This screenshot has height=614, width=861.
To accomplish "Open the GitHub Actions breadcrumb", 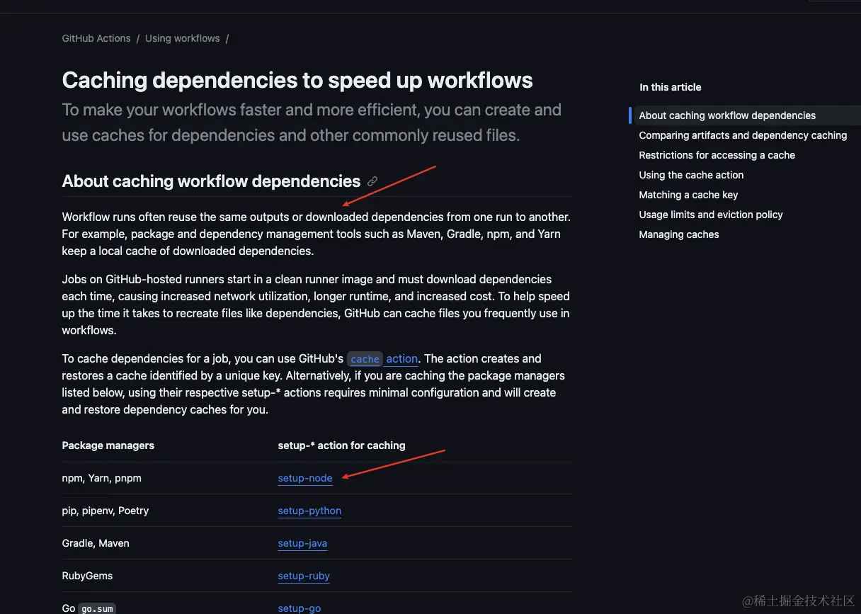I will pos(96,38).
